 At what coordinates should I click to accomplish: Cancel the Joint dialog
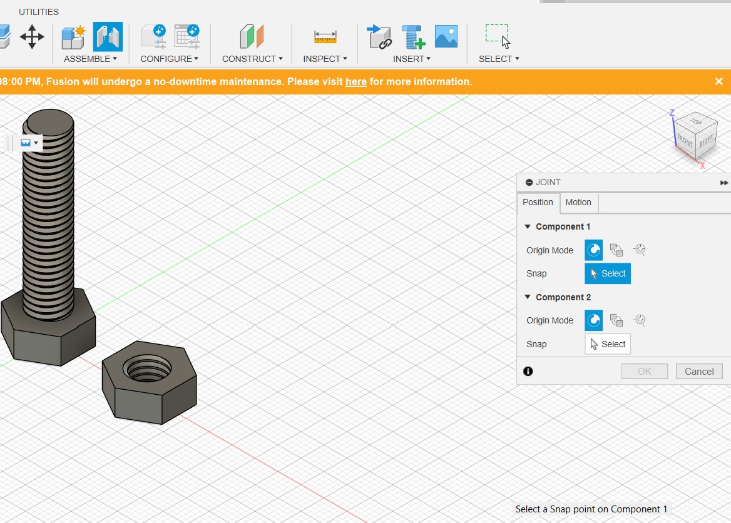[x=699, y=372]
